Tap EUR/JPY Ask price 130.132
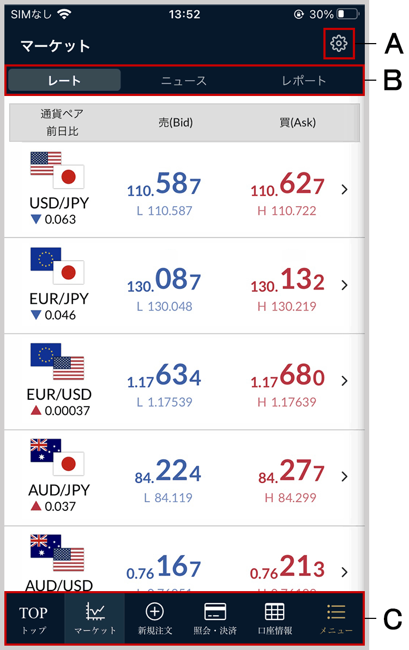Viewport: 409px width, 650px height. [x=287, y=280]
